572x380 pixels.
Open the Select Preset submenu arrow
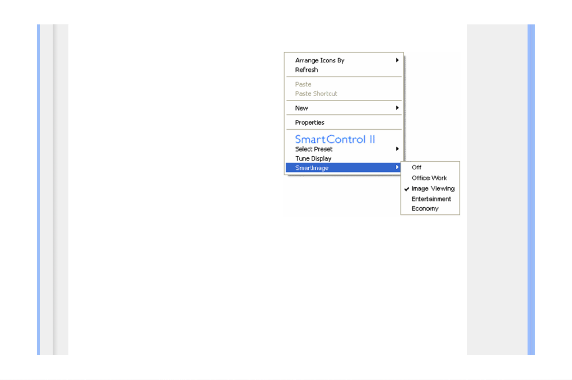tap(397, 149)
